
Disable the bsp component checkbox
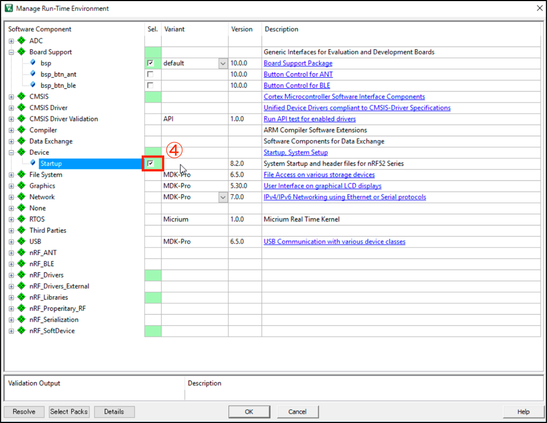click(x=150, y=63)
